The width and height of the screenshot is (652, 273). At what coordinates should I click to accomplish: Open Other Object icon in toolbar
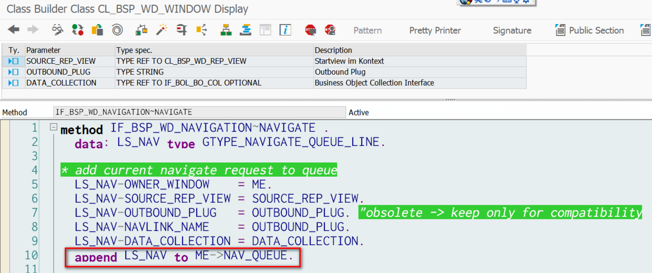tap(97, 30)
